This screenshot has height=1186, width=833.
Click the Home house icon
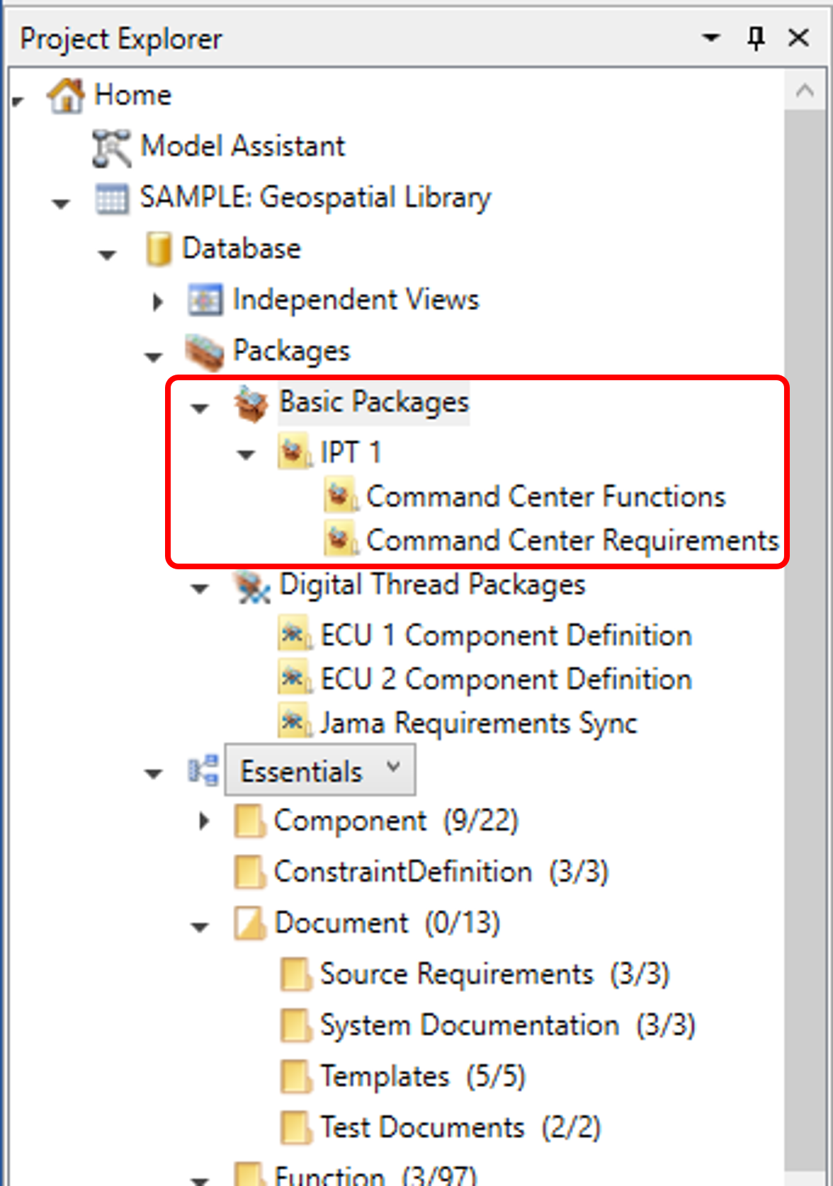coord(65,95)
